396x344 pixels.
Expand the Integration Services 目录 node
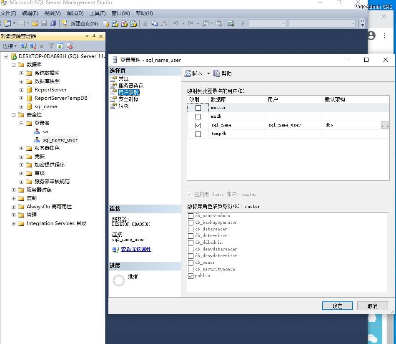13,223
